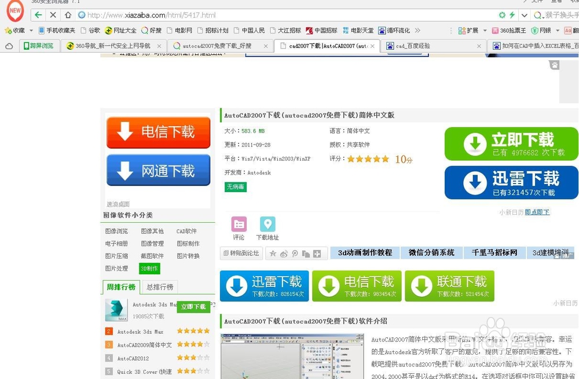
Task: Open the AutoCAD2007 software screenshot thumbnail
Action: [x=292, y=356]
